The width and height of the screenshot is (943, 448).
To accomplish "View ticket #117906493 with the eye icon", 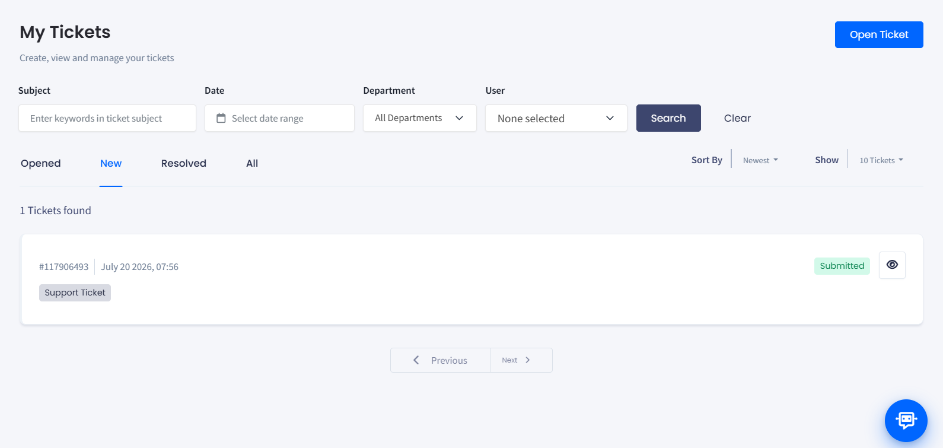I will point(892,265).
